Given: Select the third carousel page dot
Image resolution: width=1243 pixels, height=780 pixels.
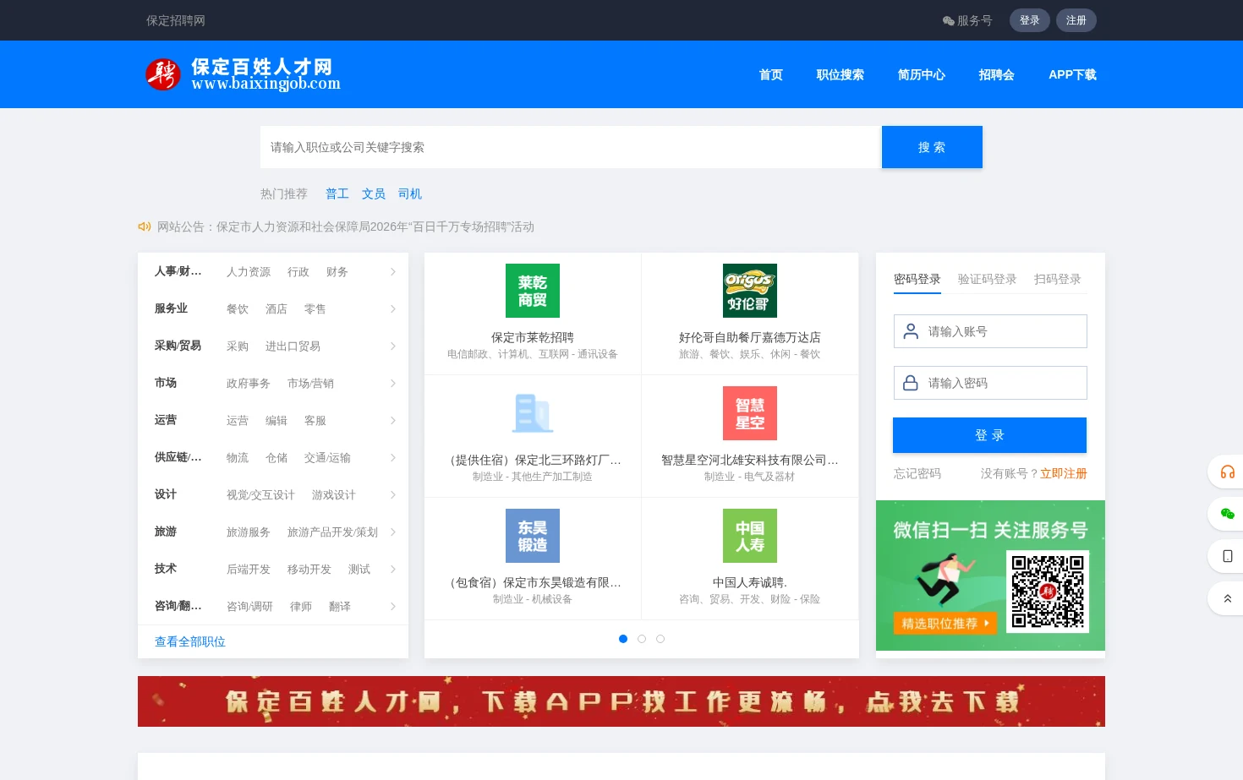Looking at the screenshot, I should 660,639.
